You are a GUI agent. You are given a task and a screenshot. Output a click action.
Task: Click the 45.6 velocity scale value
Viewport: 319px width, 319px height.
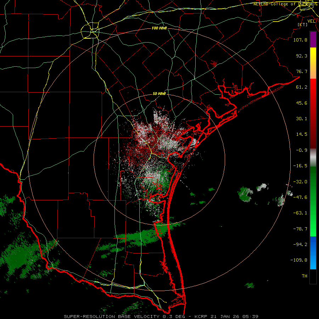coord(302,103)
